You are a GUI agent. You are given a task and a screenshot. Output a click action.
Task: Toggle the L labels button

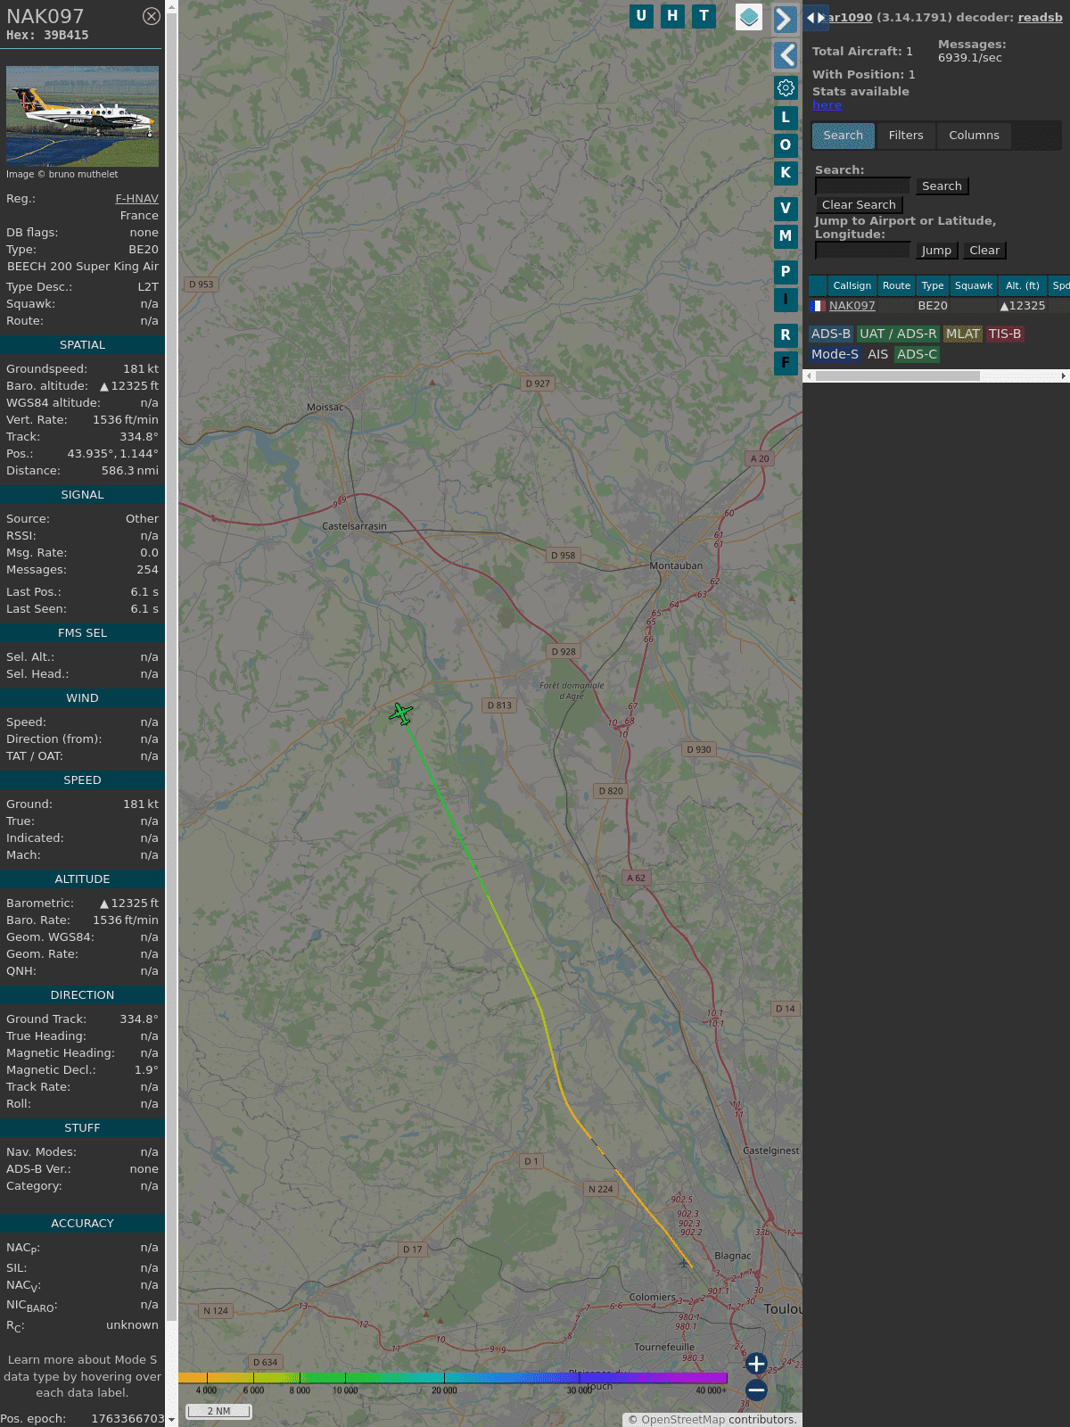786,117
